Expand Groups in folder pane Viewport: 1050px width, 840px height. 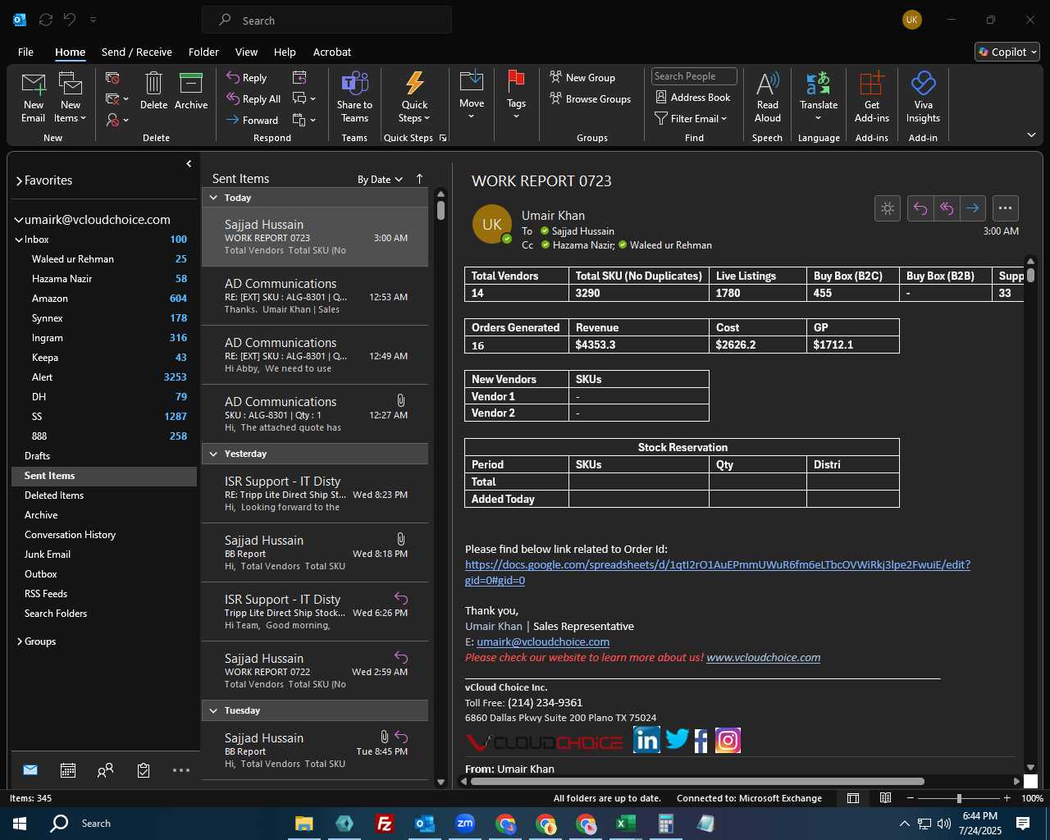tap(19, 641)
